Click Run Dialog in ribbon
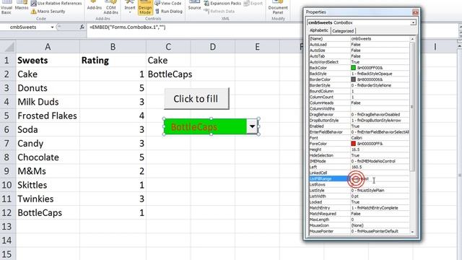 (169, 12)
